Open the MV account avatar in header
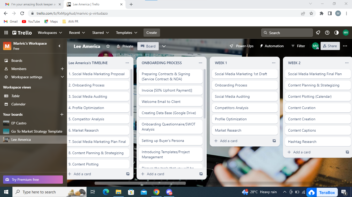The width and height of the screenshot is (352, 197). (346, 33)
